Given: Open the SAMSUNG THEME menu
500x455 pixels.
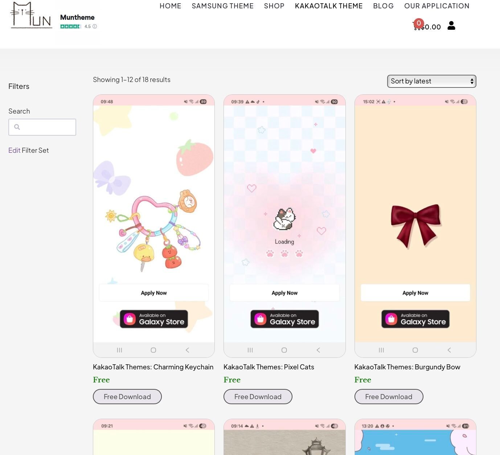Looking at the screenshot, I should pyautogui.click(x=223, y=6).
